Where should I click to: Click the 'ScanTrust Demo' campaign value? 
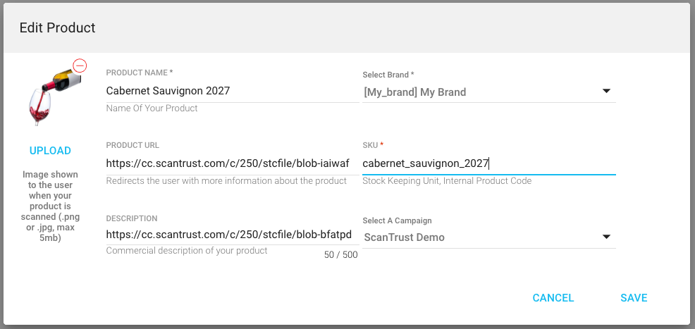point(405,237)
